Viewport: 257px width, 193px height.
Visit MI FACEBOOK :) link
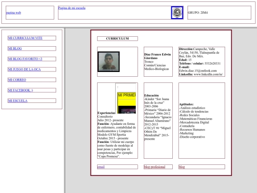coord(20,90)
